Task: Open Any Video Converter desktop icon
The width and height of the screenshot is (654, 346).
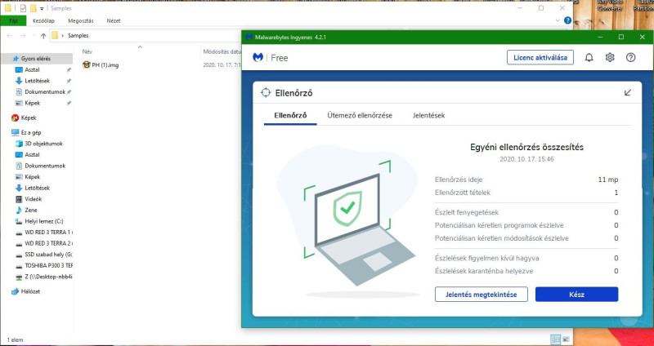Action: [x=609, y=7]
